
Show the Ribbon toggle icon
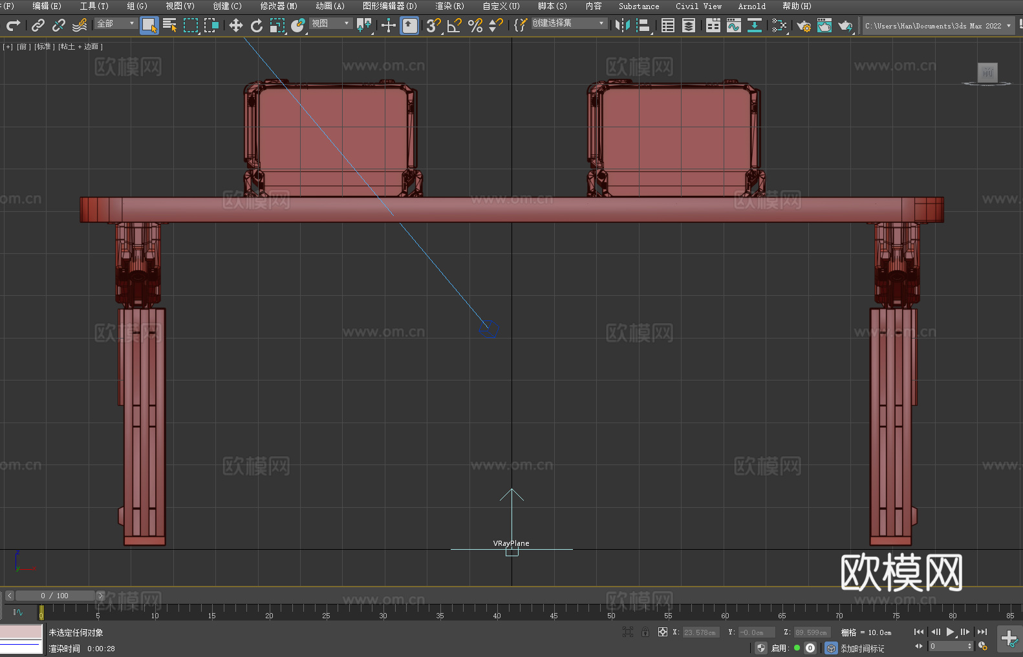[713, 25]
